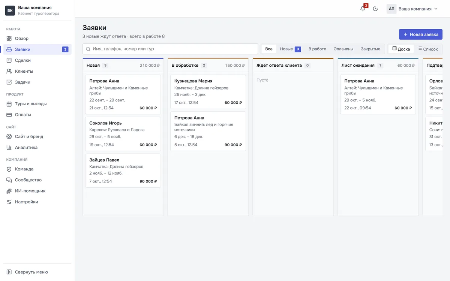Select the Новые filter tab
This screenshot has width=450, height=281.
click(290, 49)
